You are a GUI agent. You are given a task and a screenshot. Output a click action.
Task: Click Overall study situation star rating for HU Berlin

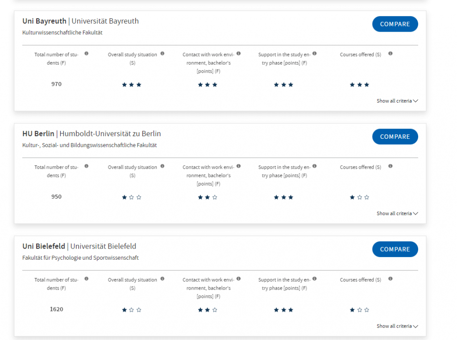click(132, 197)
